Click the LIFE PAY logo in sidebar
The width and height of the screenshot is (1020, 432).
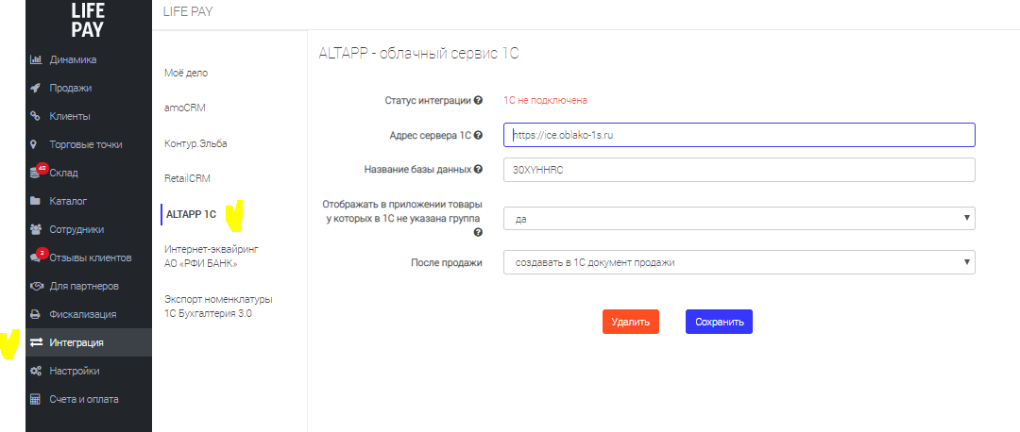pos(87,19)
